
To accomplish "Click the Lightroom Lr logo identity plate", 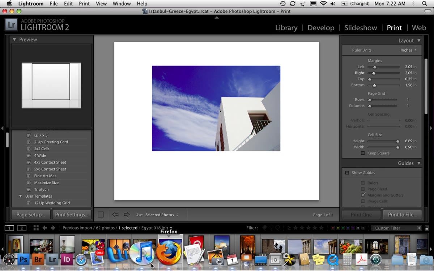I will tap(12, 25).
